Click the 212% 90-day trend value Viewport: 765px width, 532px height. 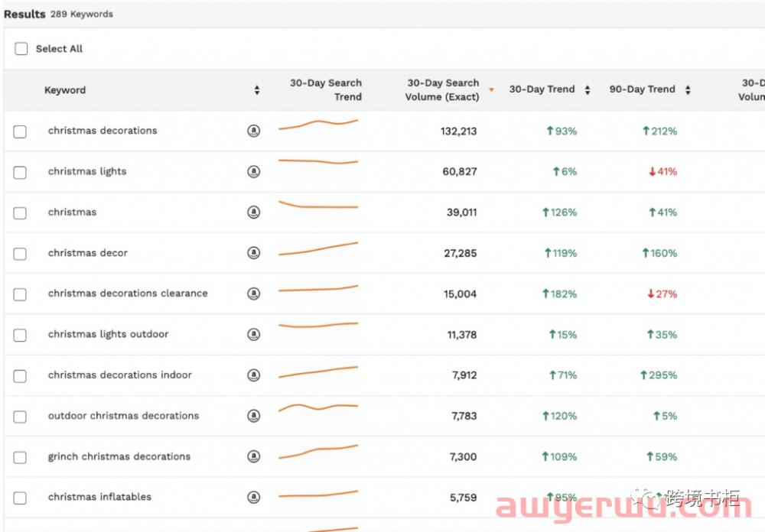coord(659,131)
